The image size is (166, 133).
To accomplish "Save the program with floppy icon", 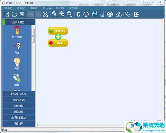I will click(22, 14).
